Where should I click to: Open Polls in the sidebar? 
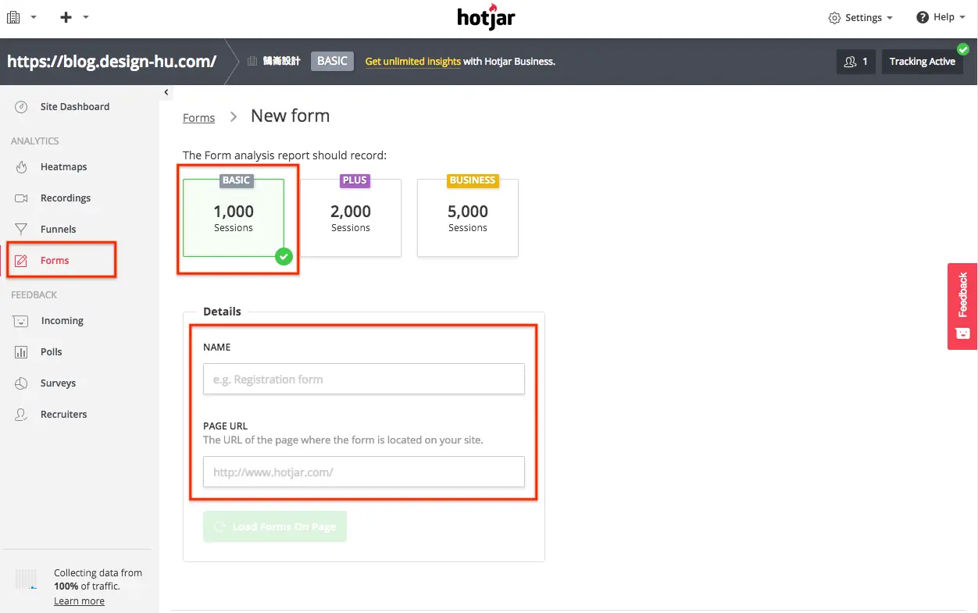click(51, 351)
